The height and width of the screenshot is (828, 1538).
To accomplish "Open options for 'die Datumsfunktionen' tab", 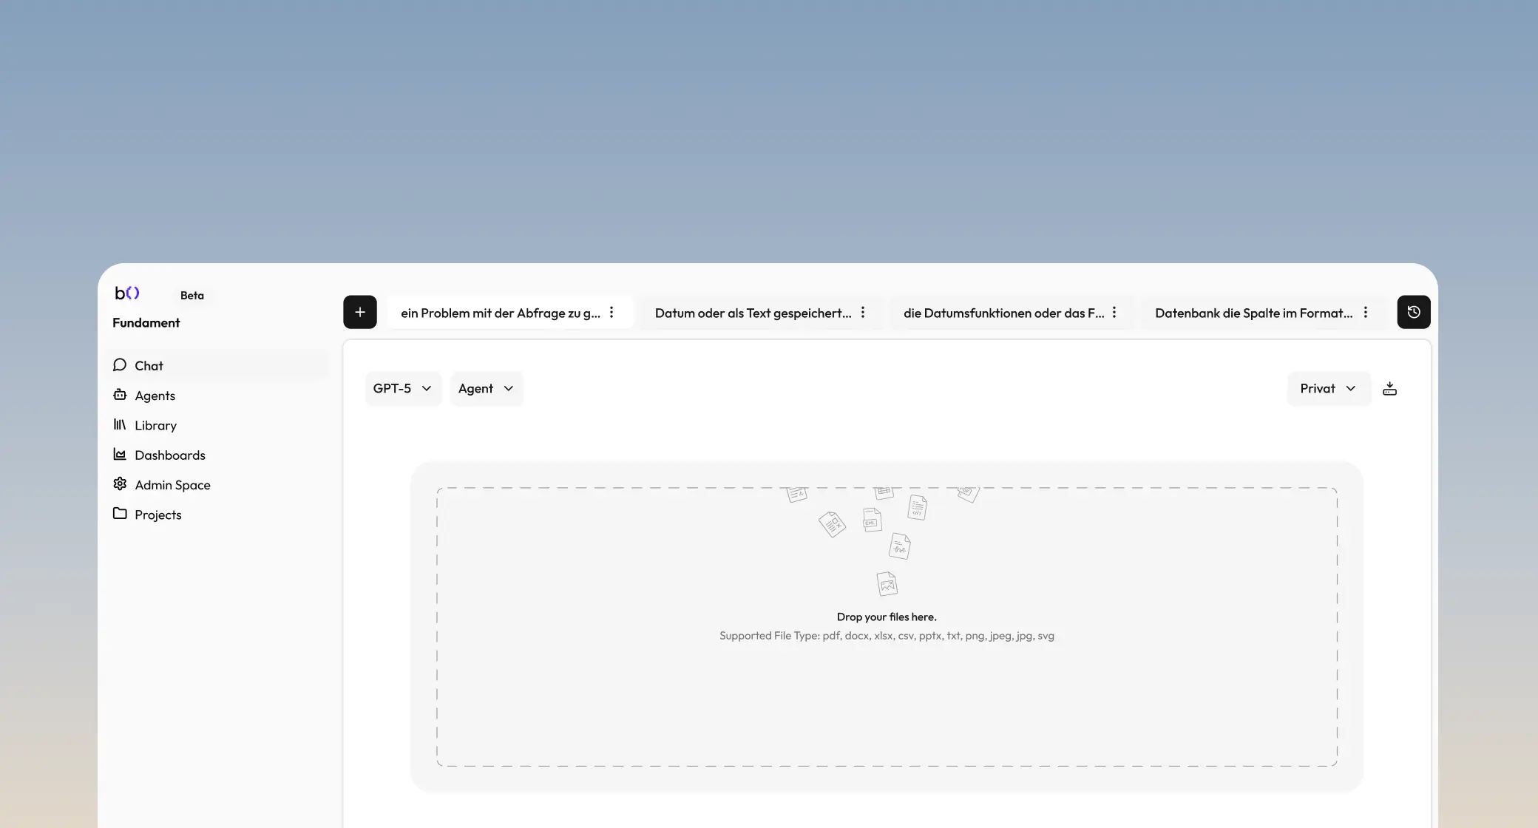I will pyautogui.click(x=1114, y=313).
